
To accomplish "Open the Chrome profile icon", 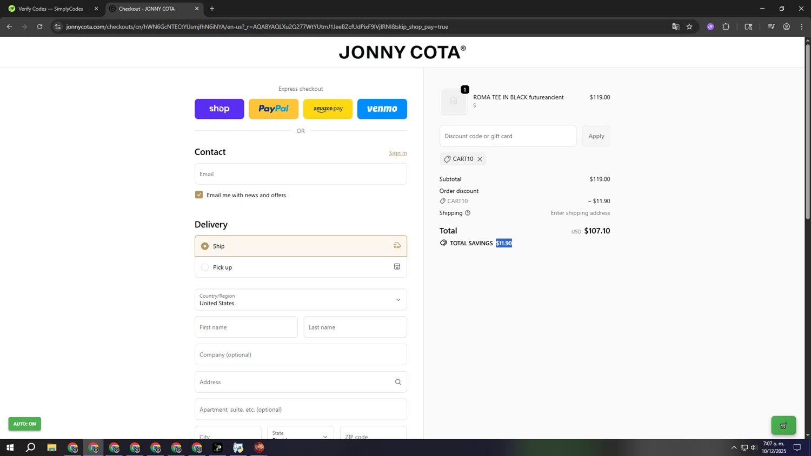I will (787, 26).
